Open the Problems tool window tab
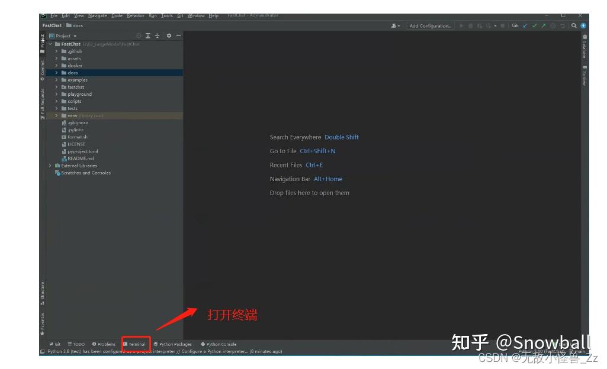Image resolution: width=607 pixels, height=369 pixels. [x=104, y=344]
